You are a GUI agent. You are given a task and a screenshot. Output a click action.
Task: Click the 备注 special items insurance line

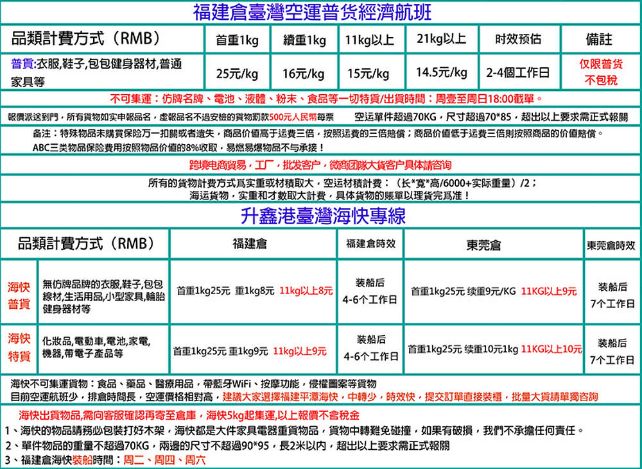click(x=318, y=134)
